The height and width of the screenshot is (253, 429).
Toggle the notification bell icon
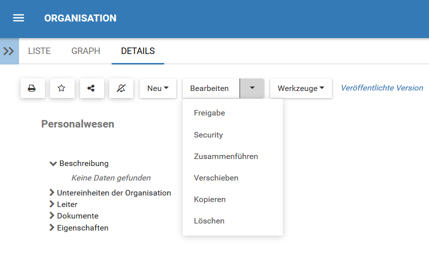point(121,88)
